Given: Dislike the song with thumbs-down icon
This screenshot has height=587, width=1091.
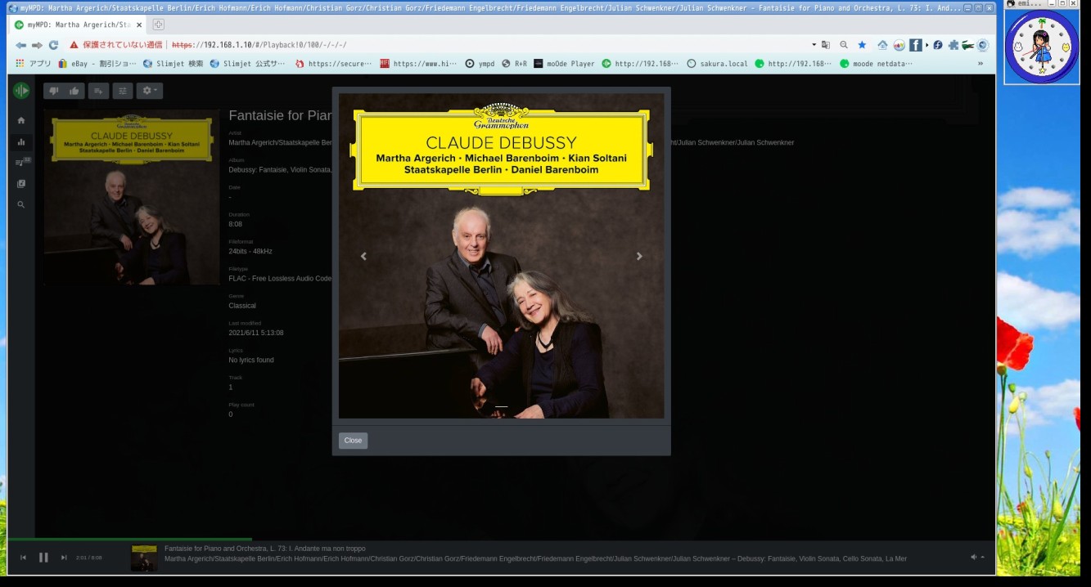Looking at the screenshot, I should (54, 90).
